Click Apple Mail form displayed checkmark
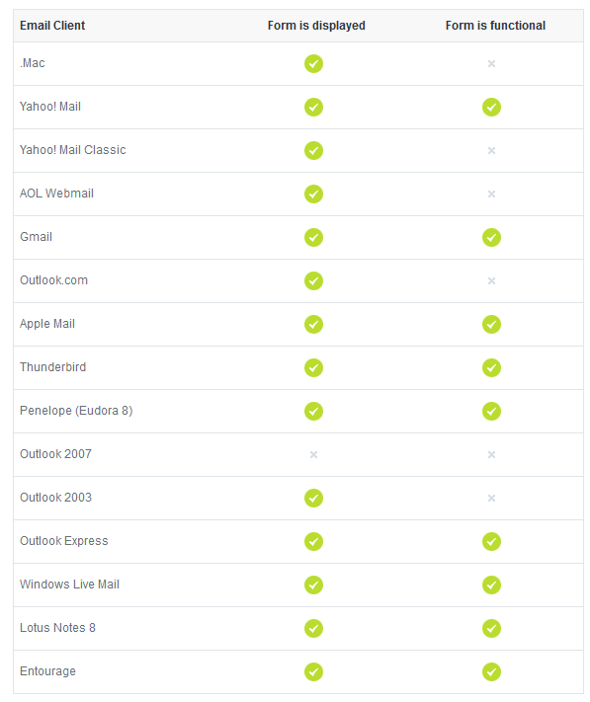 click(x=313, y=324)
